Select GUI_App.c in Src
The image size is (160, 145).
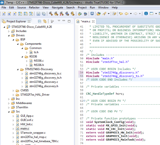click(27, 116)
